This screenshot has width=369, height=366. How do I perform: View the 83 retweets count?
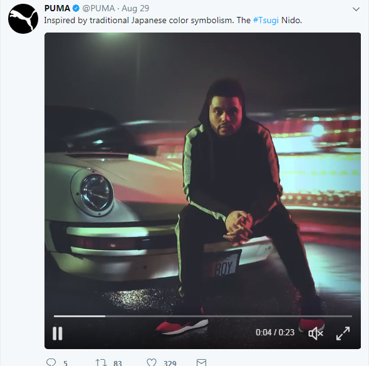pos(117,363)
